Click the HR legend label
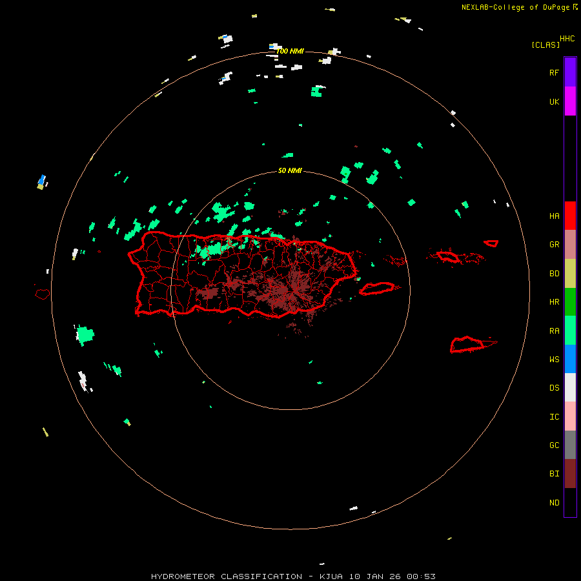 554,302
